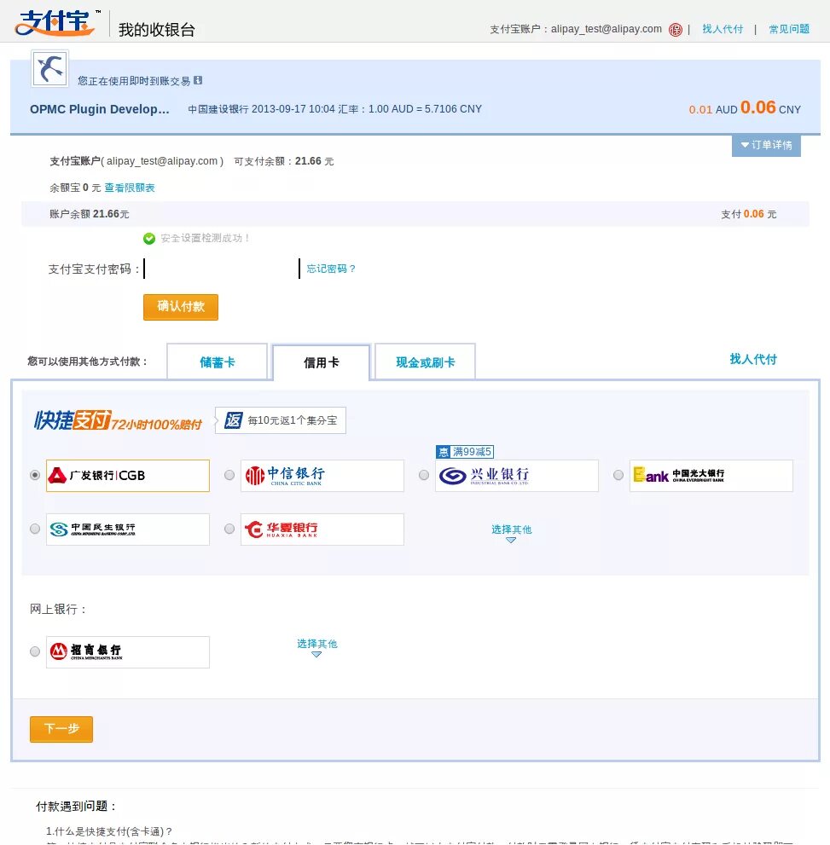Switch to the 信用卡 tab
Screen dimensions: 830x845
coord(322,362)
